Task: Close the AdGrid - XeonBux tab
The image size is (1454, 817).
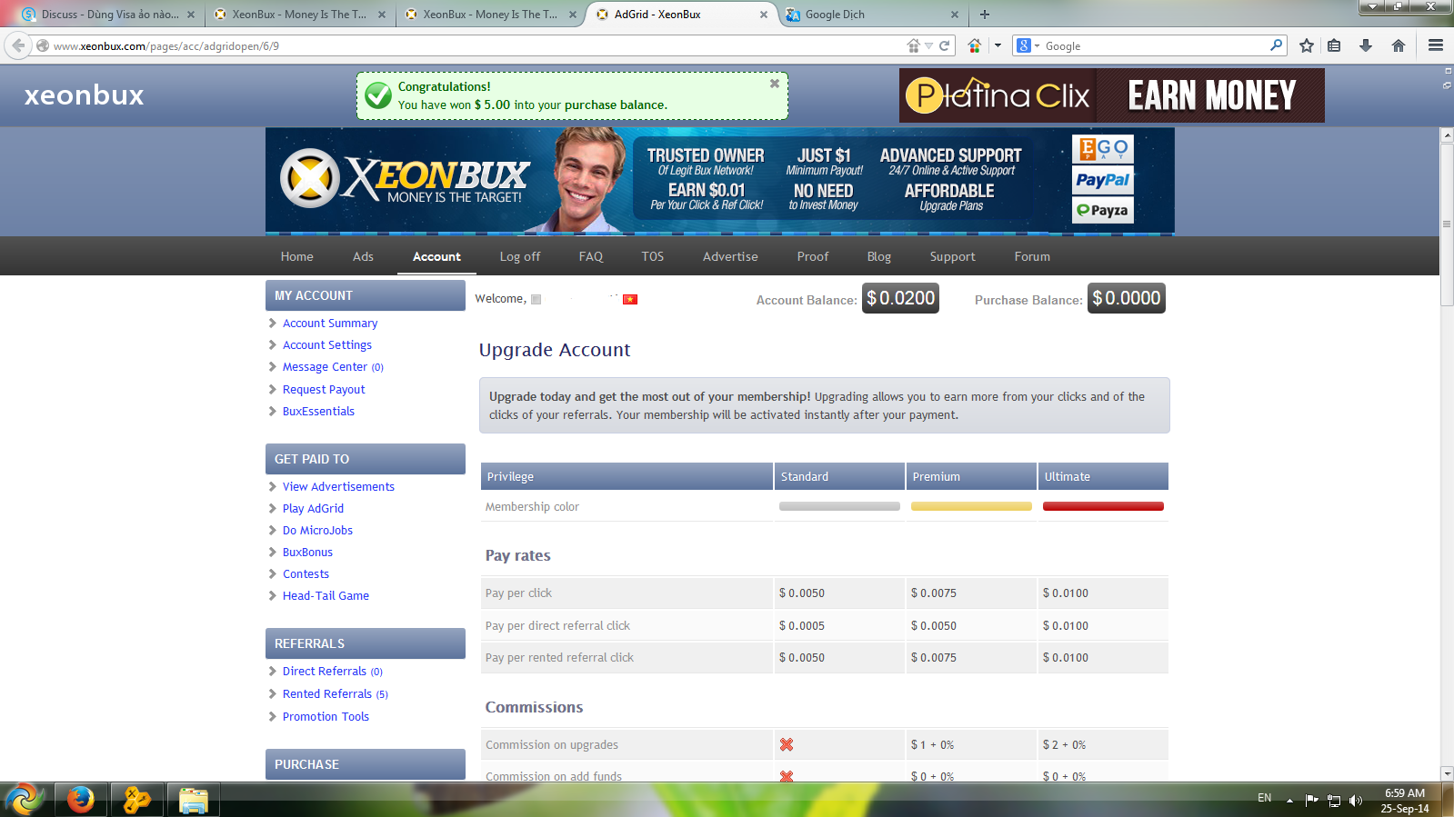Action: 764,15
